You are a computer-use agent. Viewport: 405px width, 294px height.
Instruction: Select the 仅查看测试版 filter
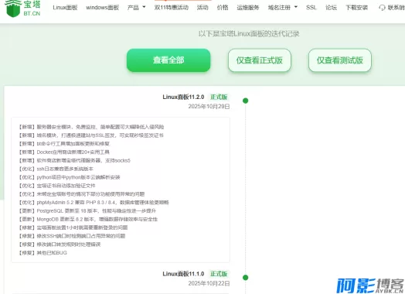coord(339,60)
